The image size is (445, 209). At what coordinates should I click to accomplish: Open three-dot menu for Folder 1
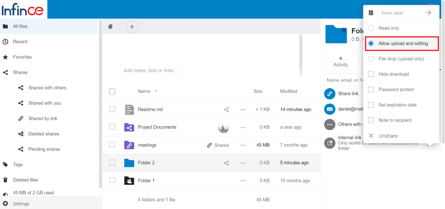(243, 181)
